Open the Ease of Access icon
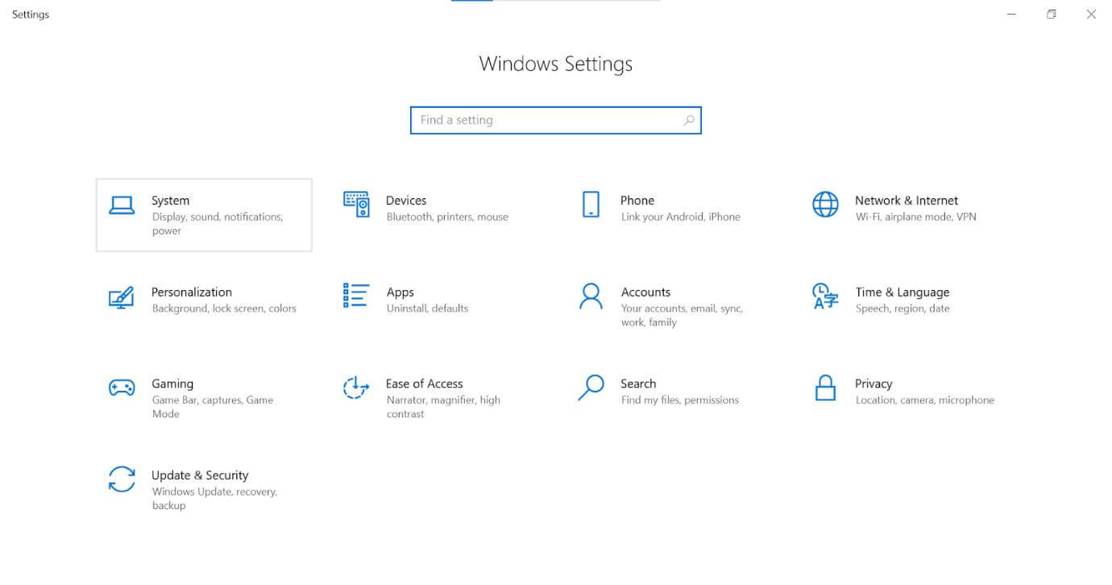Image resolution: width=1112 pixels, height=585 pixels. (x=356, y=388)
